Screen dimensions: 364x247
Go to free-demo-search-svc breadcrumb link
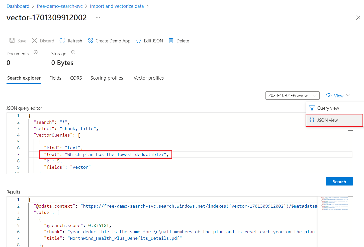60,6
